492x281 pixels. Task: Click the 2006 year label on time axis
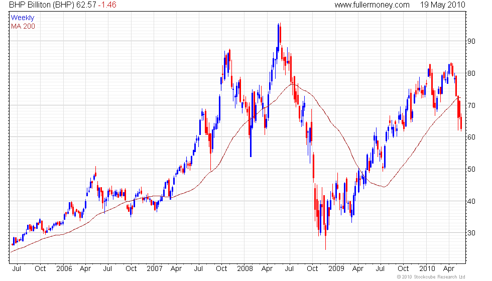64,269
